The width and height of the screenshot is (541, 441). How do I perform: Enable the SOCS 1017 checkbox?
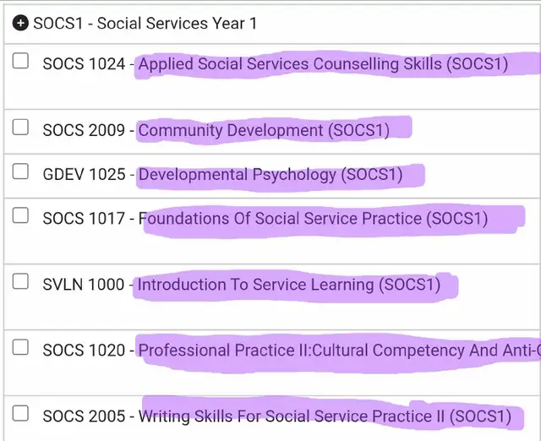pos(21,215)
